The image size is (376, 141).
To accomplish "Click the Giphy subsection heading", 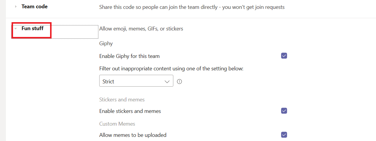I will click(x=106, y=43).
